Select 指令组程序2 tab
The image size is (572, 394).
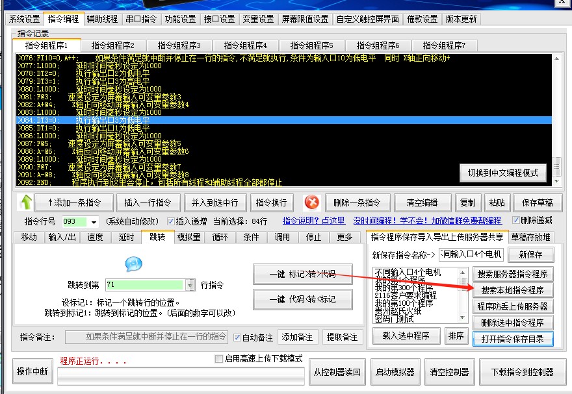(x=112, y=46)
